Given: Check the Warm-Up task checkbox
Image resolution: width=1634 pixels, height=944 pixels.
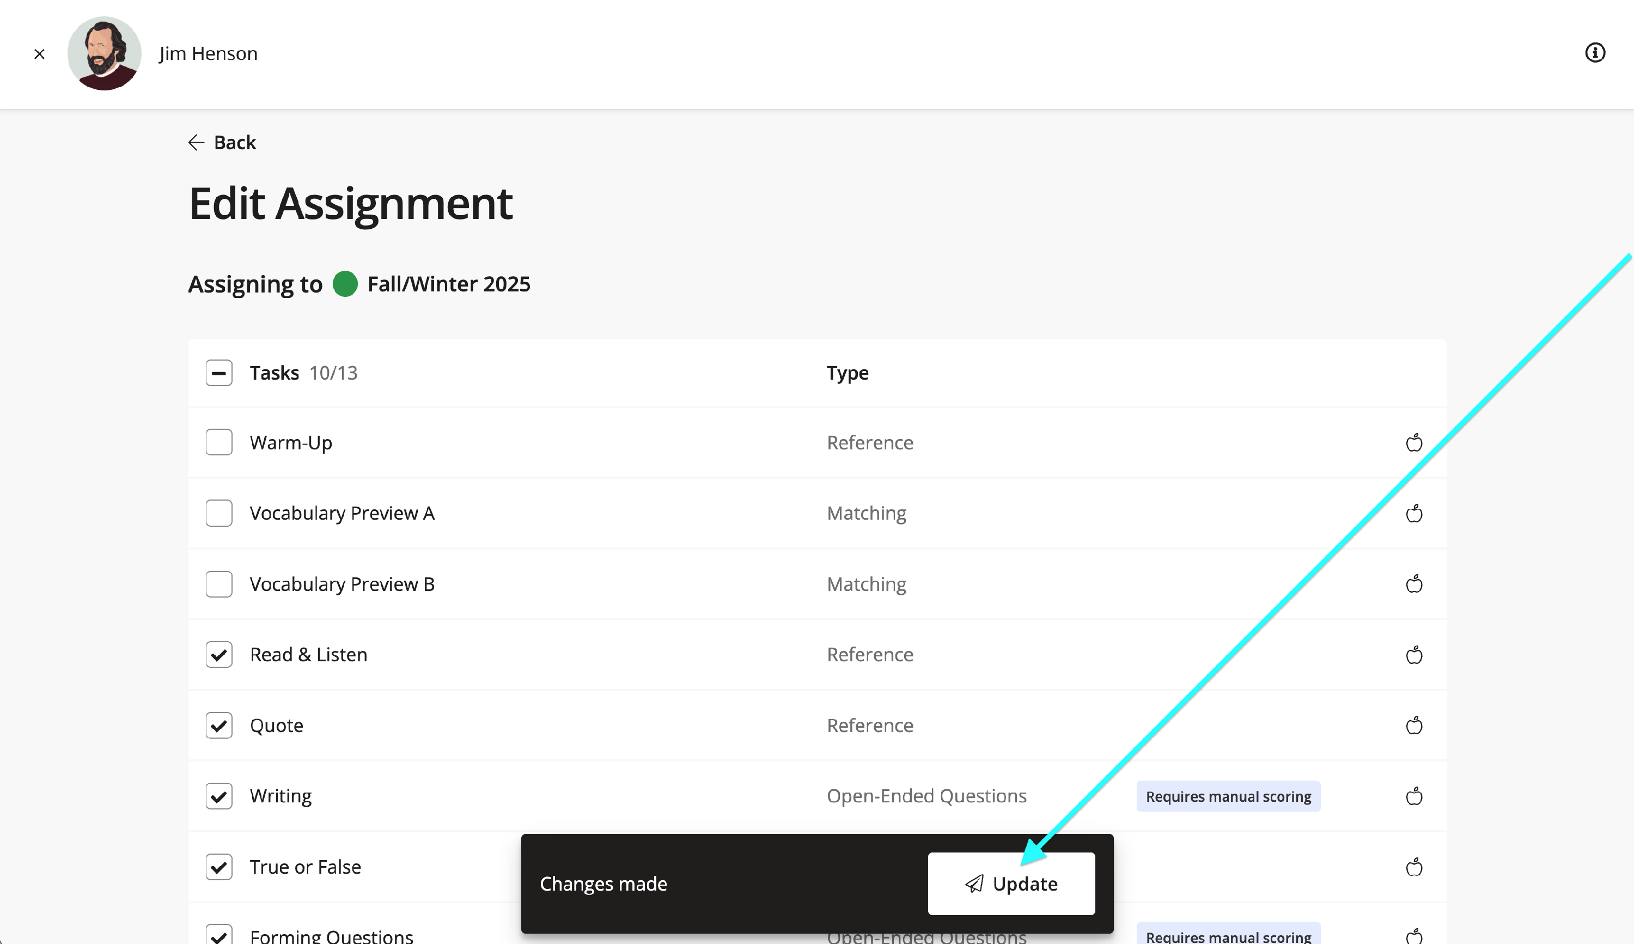Looking at the screenshot, I should point(219,442).
